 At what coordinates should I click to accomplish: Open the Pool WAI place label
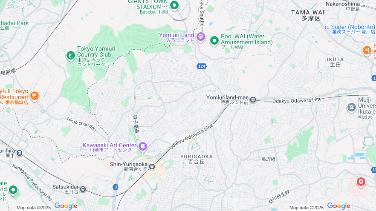coord(246,42)
